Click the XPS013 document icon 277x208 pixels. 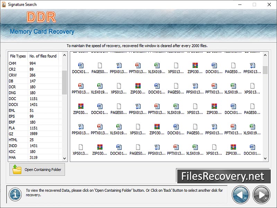pyautogui.click(x=177, y=66)
